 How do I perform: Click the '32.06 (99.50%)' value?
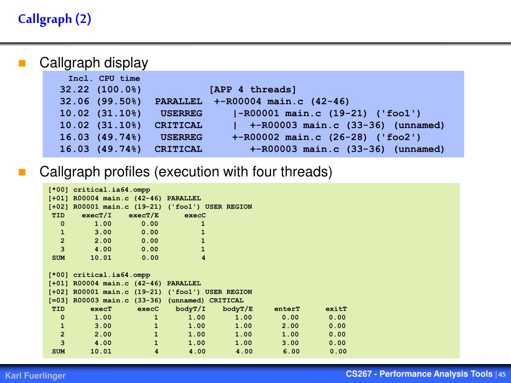coord(100,101)
